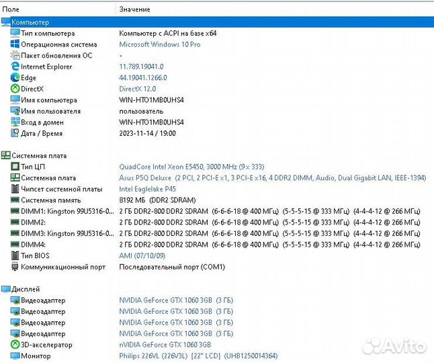
Task: Click the DIMM1 memory module icon
Action: (15, 210)
